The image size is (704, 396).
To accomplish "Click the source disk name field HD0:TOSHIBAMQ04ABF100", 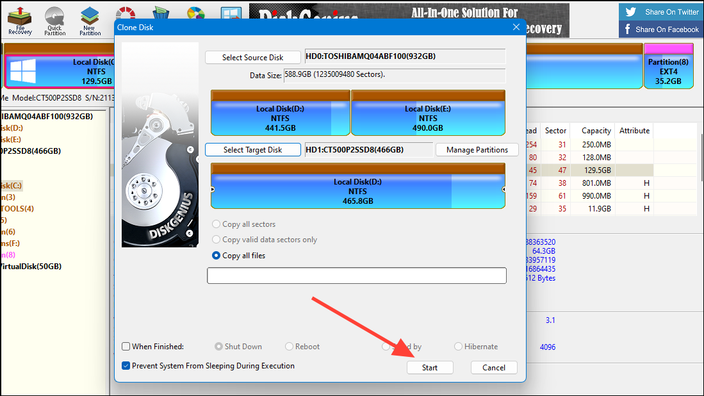I will [x=405, y=56].
